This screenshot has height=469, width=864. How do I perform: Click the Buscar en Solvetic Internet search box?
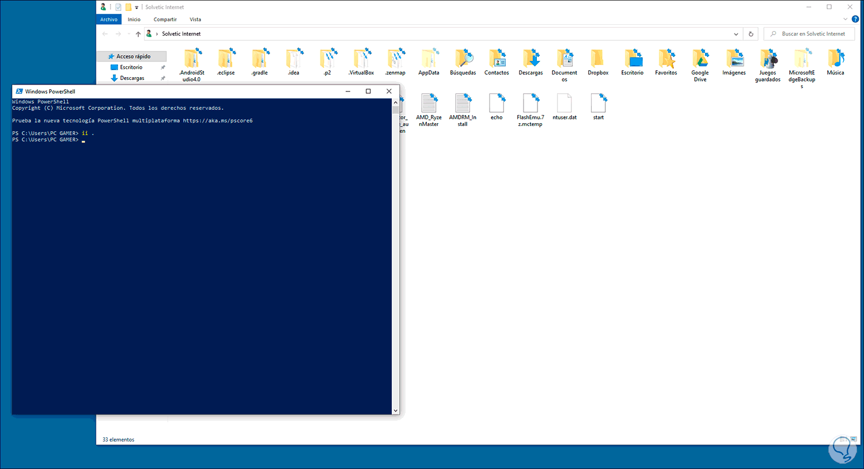[x=809, y=33]
